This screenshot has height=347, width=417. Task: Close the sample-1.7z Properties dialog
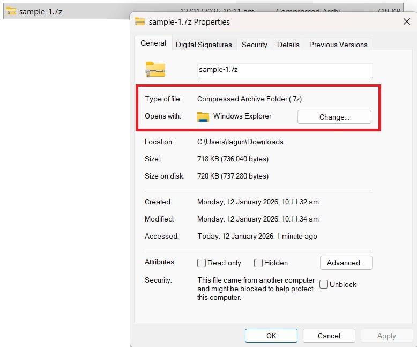pyautogui.click(x=407, y=22)
